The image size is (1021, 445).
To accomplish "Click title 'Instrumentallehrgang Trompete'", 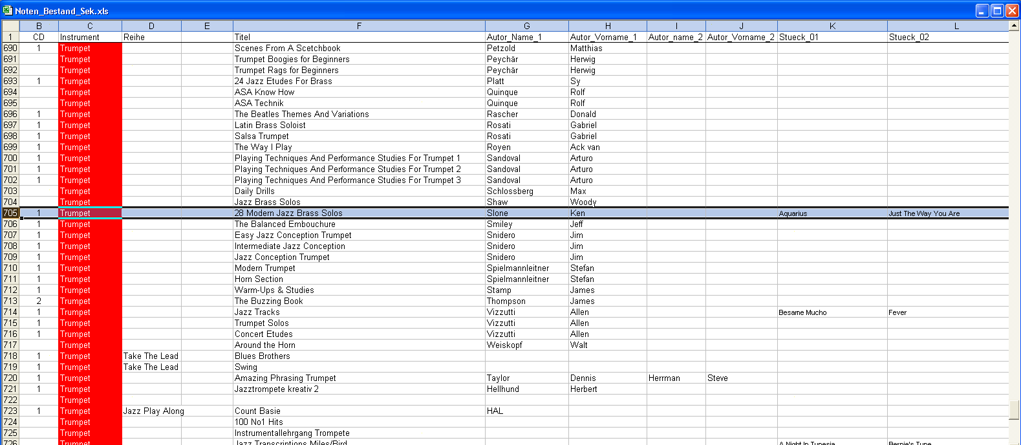I will [x=292, y=433].
